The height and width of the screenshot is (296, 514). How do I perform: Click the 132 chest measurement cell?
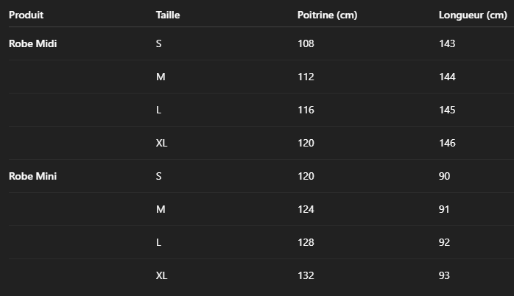[306, 275]
